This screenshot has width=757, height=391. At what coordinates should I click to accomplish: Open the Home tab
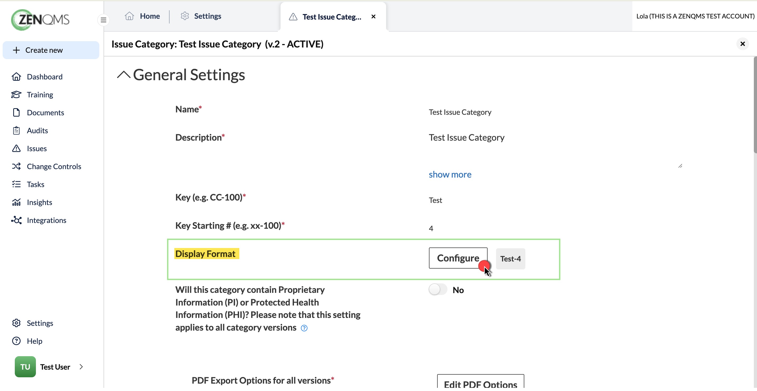[142, 16]
